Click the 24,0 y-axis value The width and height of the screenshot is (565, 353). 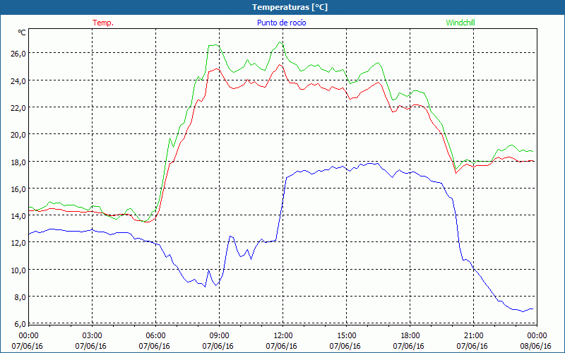click(x=18, y=81)
